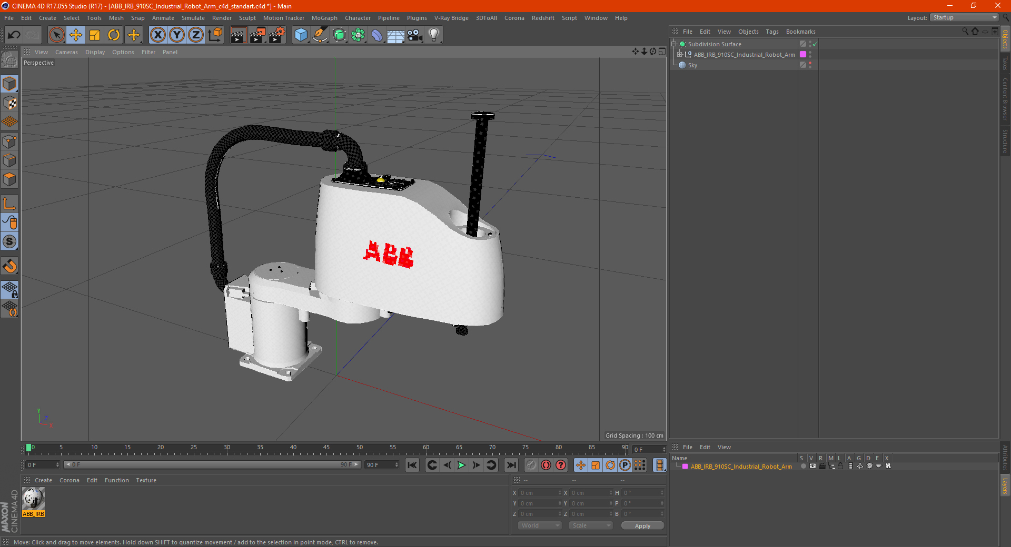Render the active view
Viewport: 1011px width, 547px height.
pyautogui.click(x=238, y=35)
